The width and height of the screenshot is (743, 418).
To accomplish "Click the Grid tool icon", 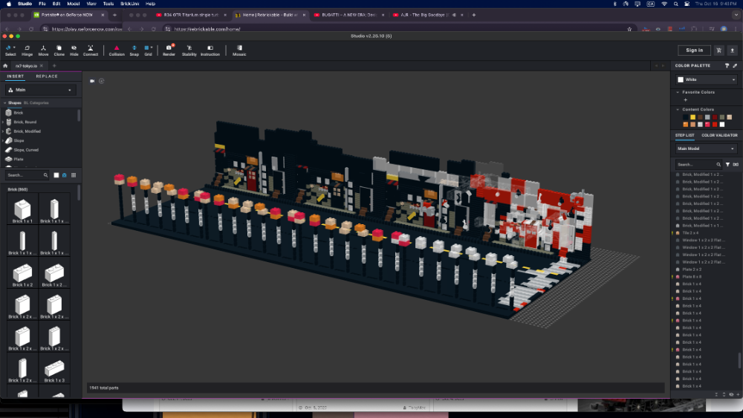I will (x=147, y=48).
